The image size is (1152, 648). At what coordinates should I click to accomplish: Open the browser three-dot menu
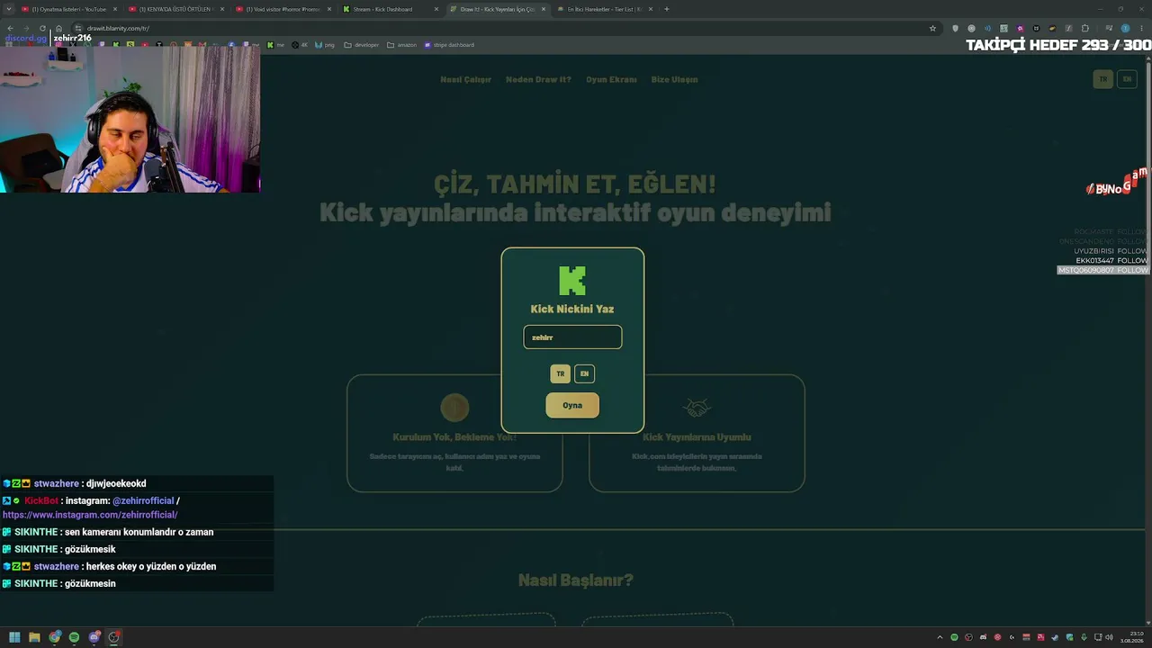pyautogui.click(x=1141, y=28)
